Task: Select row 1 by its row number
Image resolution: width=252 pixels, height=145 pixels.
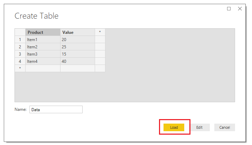Action: point(20,39)
